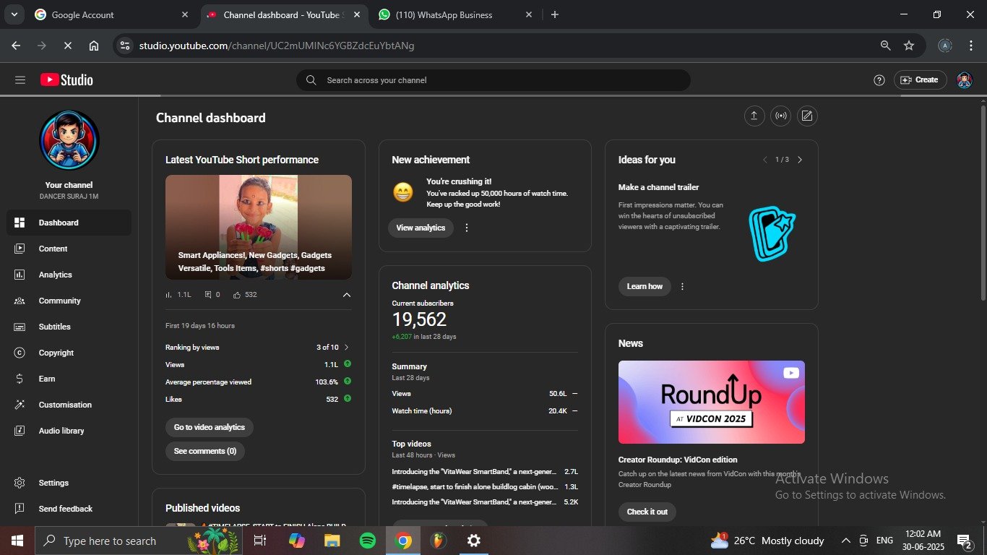Click the Create button
This screenshot has height=555, width=987.
[x=920, y=80]
